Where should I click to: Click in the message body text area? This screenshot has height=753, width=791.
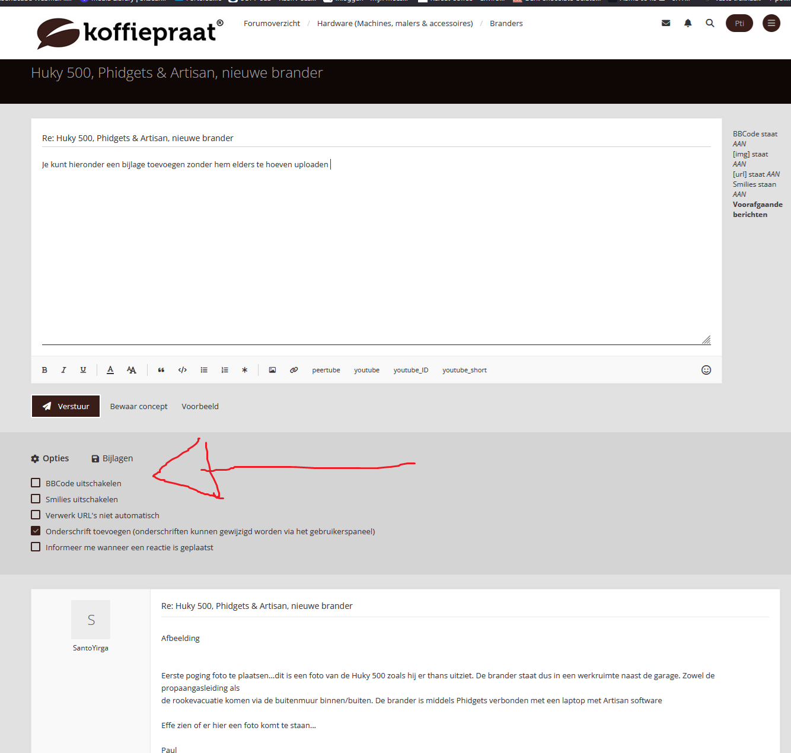click(376, 249)
